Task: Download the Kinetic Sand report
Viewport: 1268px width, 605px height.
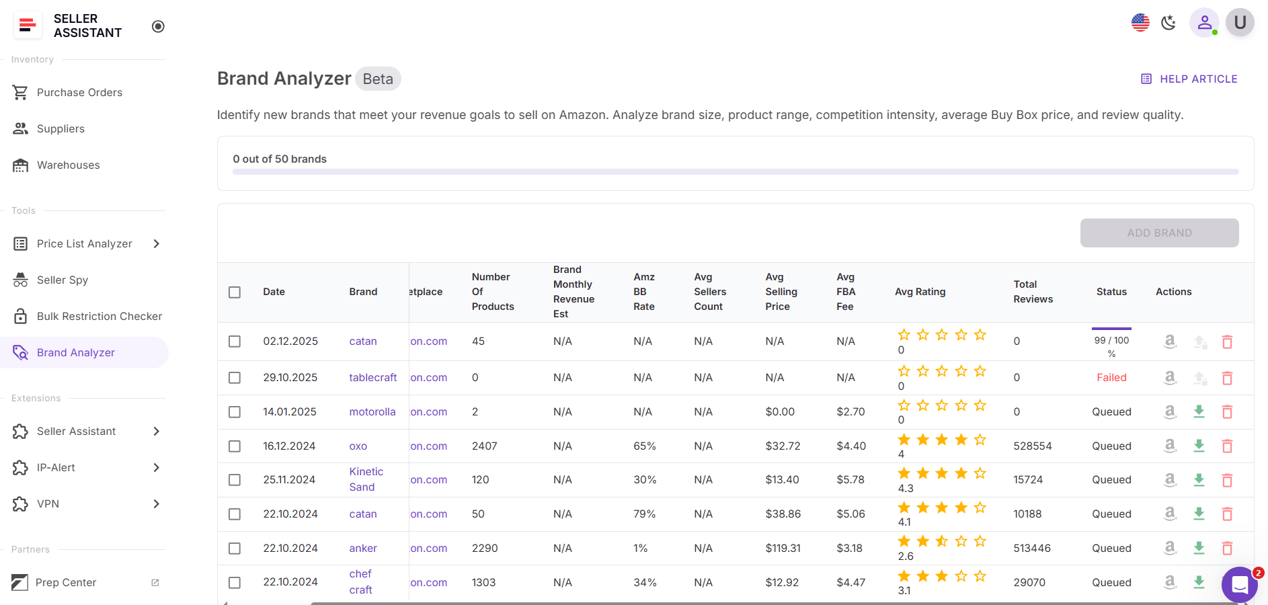Action: click(x=1199, y=480)
